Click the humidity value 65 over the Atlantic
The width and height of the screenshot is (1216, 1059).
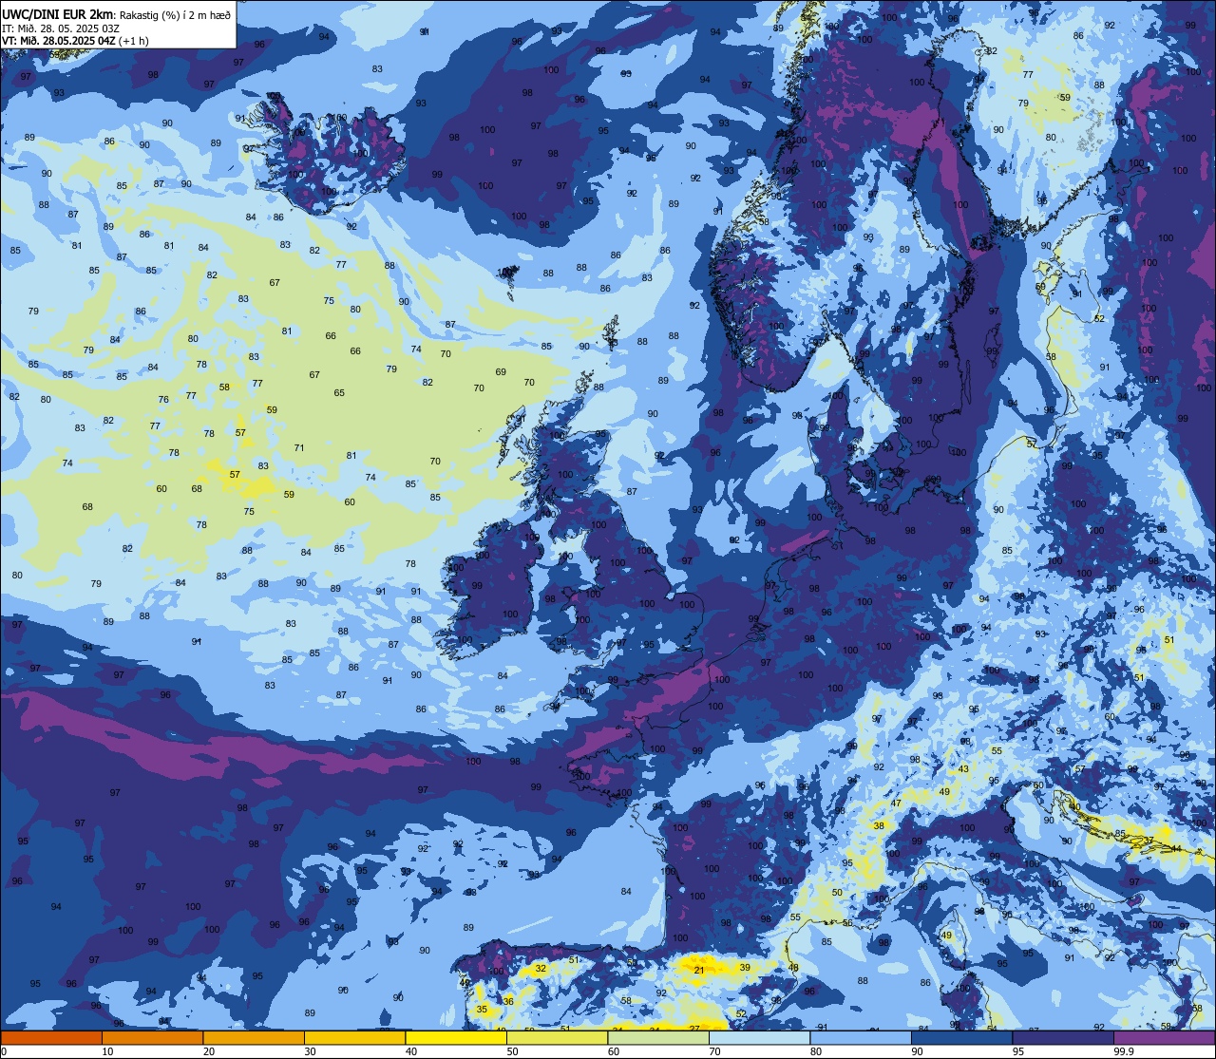339,392
